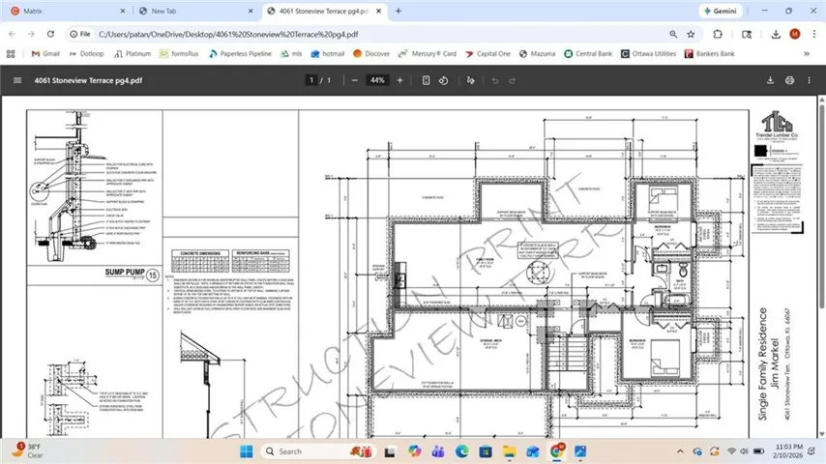Open PDF viewer more actions menu

(x=810, y=80)
